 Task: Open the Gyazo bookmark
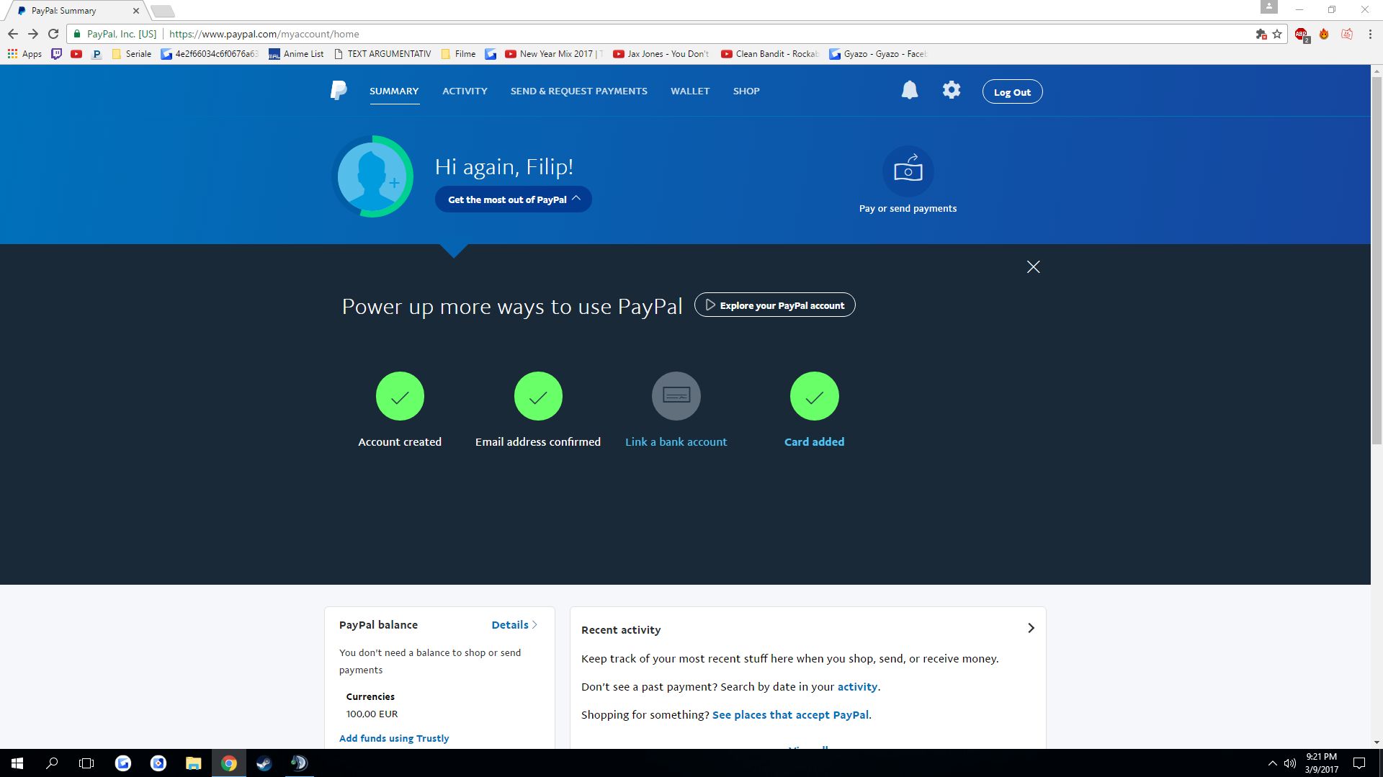(878, 54)
